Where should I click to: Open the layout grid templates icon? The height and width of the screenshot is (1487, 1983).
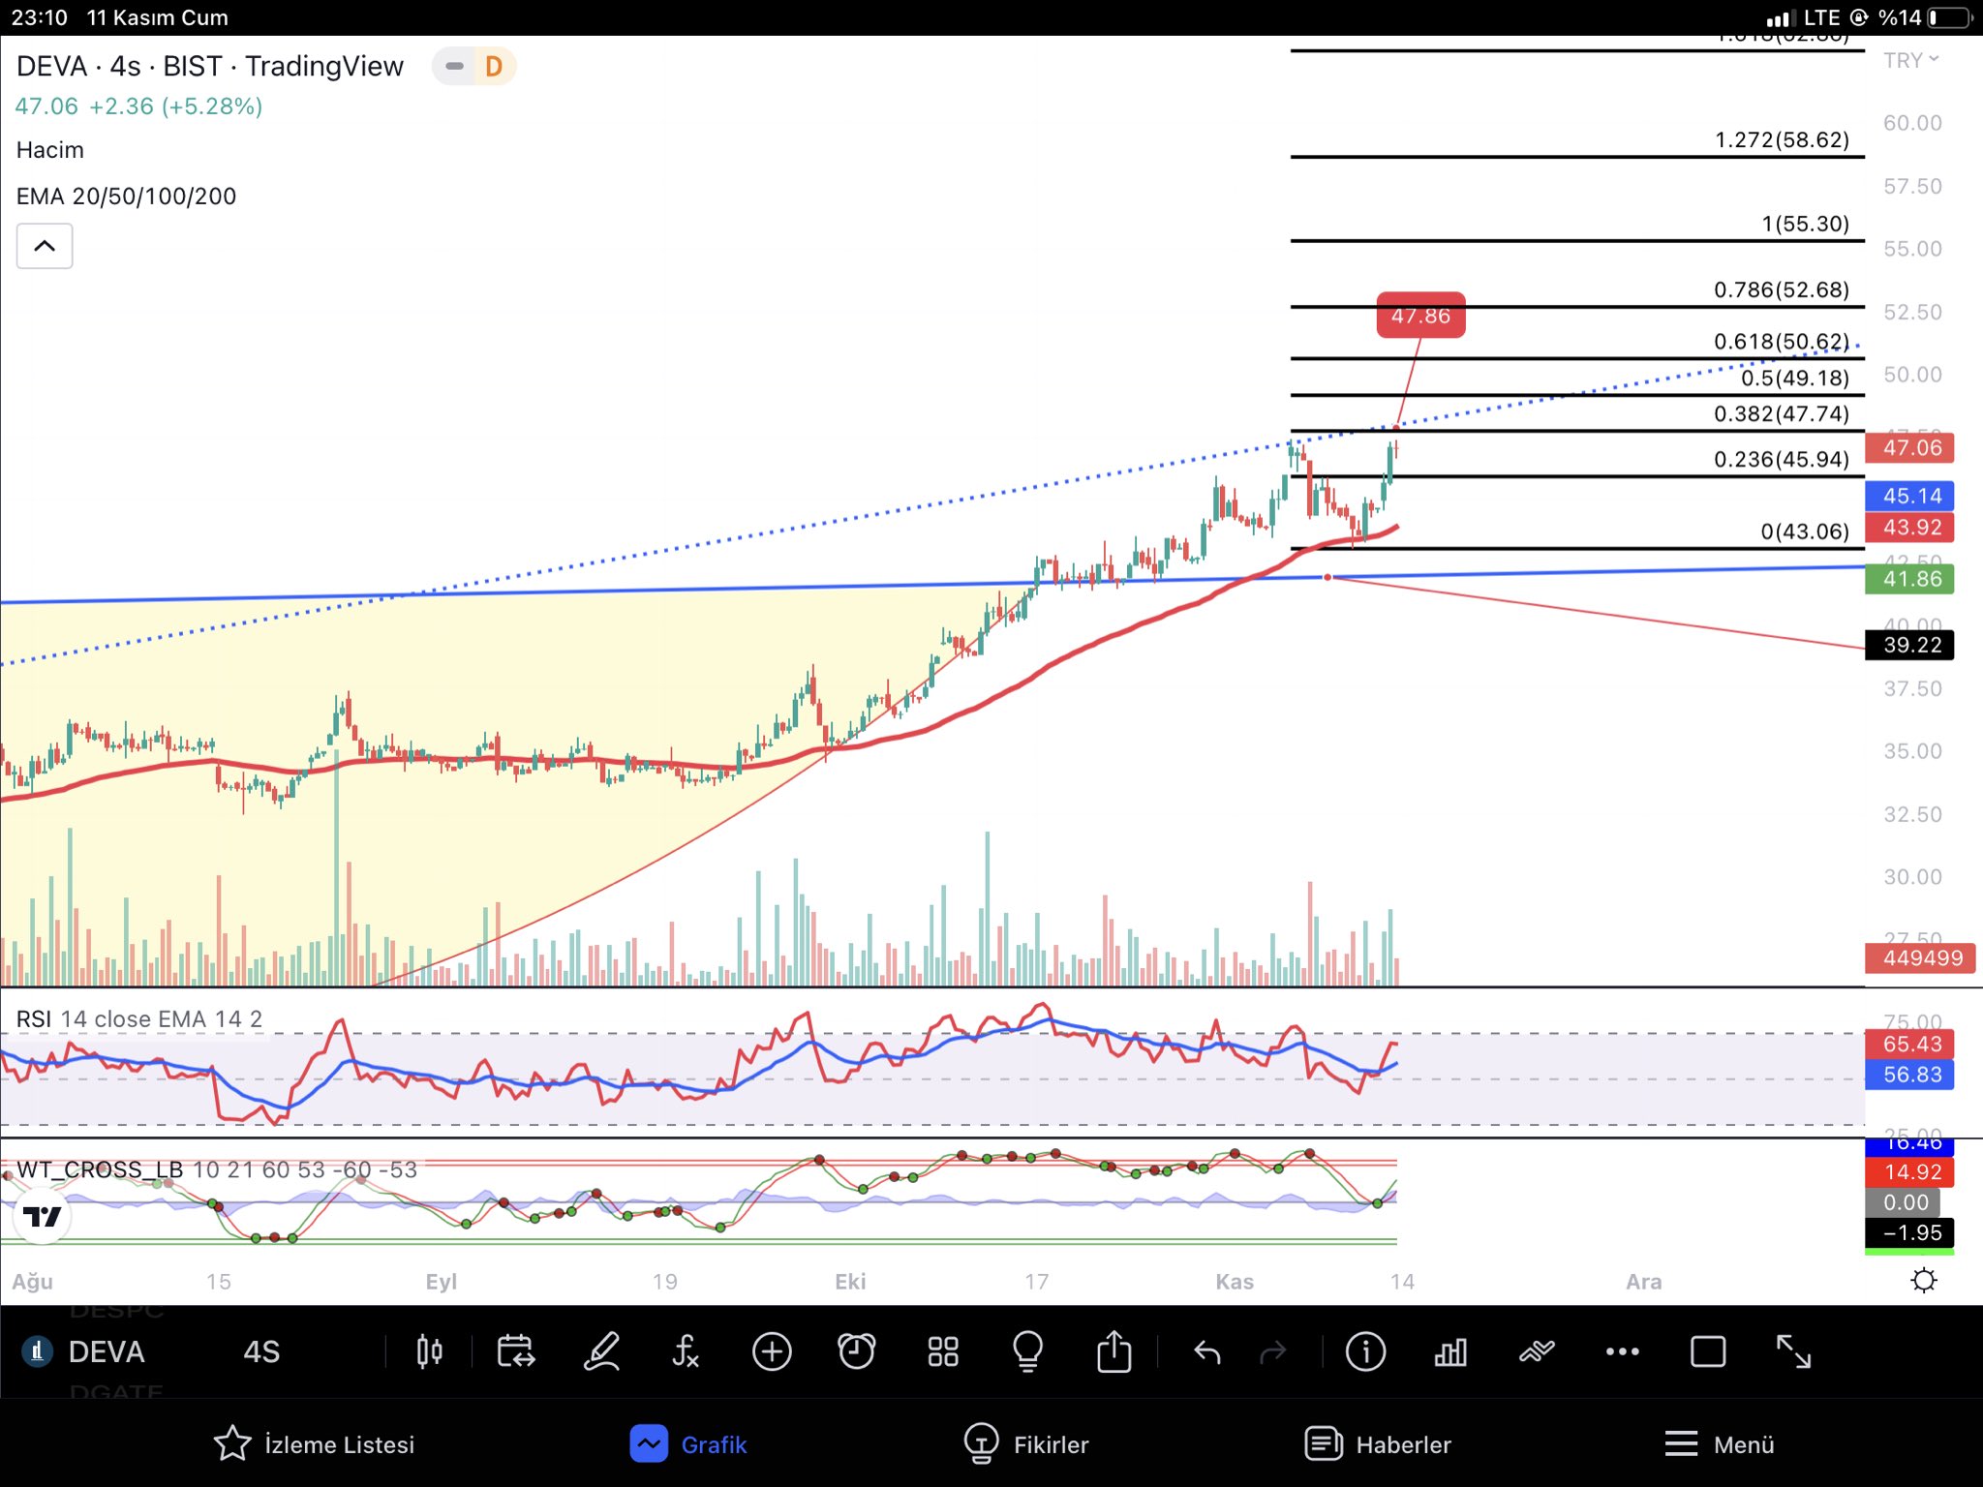(943, 1351)
